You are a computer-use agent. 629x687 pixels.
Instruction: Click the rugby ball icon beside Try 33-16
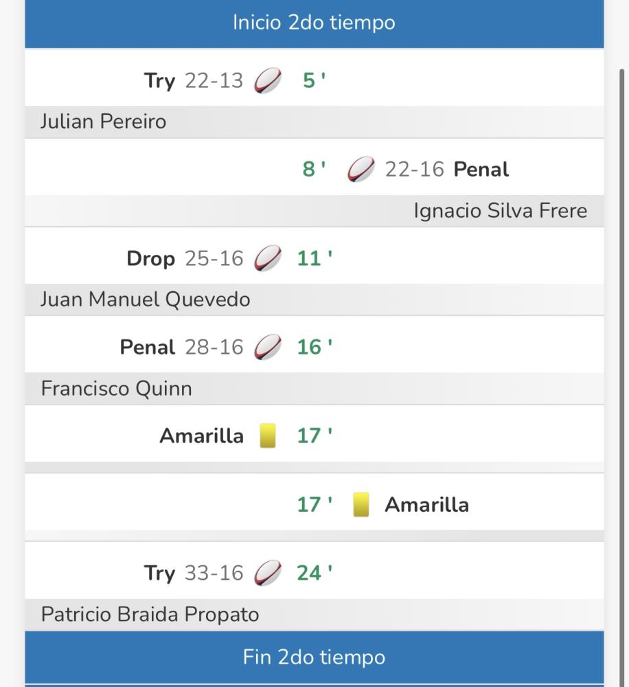pos(268,572)
